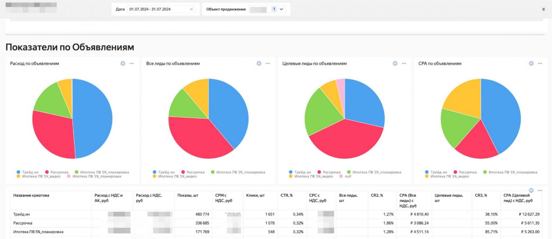This screenshot has width=552, height=239.
Task: Toggle Рассрочка legend in Все лиды chart
Action: coord(195,172)
